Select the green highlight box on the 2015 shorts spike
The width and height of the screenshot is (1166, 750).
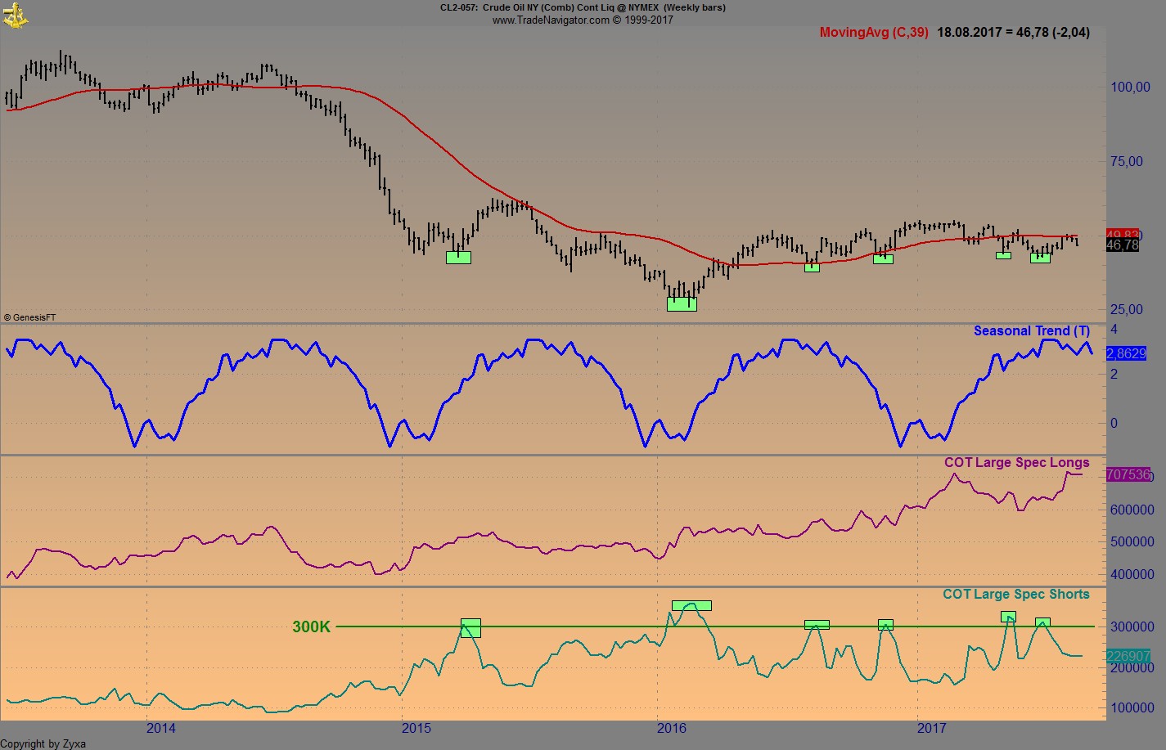click(469, 628)
